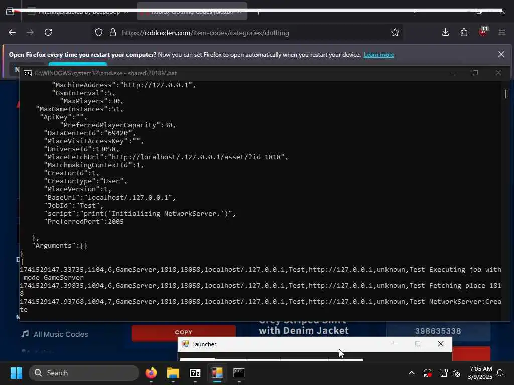Click the "JobId":"Test" line
Image resolution: width=514 pixels, height=385 pixels.
[x=73, y=205]
